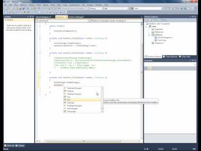This screenshot has height=151, width=201.
Task: Choose Tag in IntelliSense list
Action: pyautogui.click(x=82, y=97)
